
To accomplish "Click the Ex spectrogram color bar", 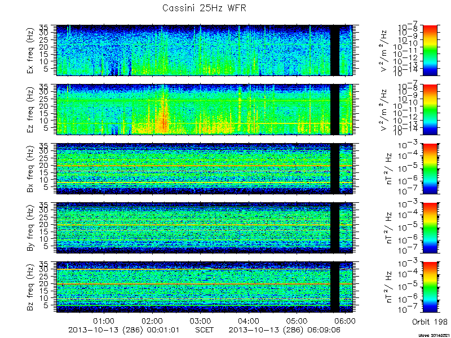I will point(430,50).
